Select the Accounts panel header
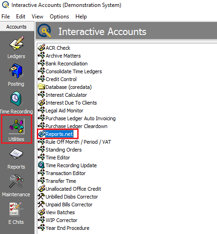Image resolution: width=217 pixels, height=234 pixels. (17, 27)
